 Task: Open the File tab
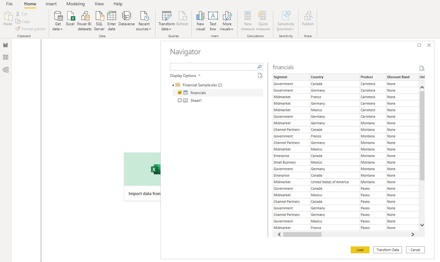(9, 4)
